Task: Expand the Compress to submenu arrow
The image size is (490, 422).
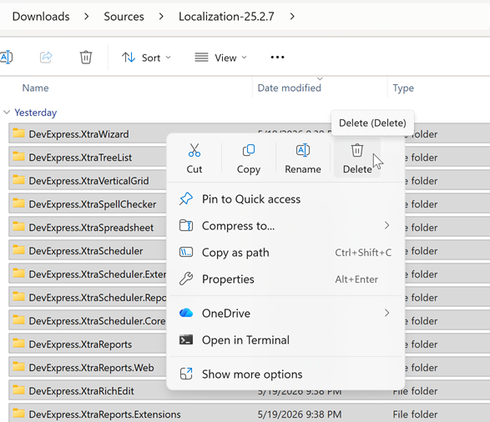Action: [386, 225]
